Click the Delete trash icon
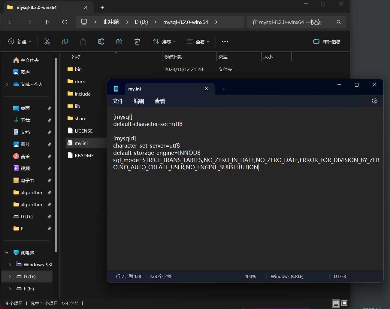The width and height of the screenshot is (390, 309). [x=137, y=41]
